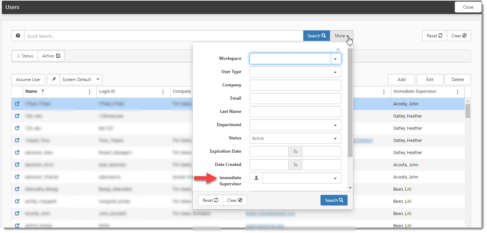Expand the Workspace dropdown
This screenshot has width=487, height=233.
click(335, 59)
